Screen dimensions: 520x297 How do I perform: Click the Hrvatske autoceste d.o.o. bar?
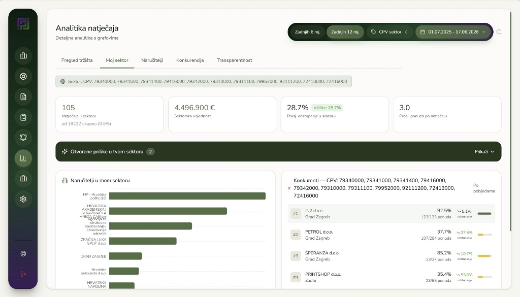pos(124,271)
